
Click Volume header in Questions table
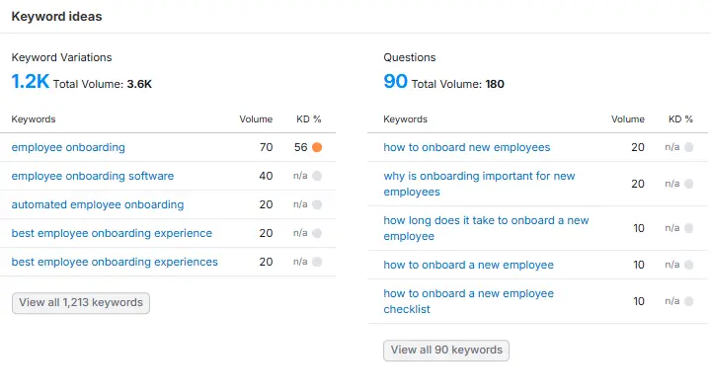pyautogui.click(x=628, y=119)
